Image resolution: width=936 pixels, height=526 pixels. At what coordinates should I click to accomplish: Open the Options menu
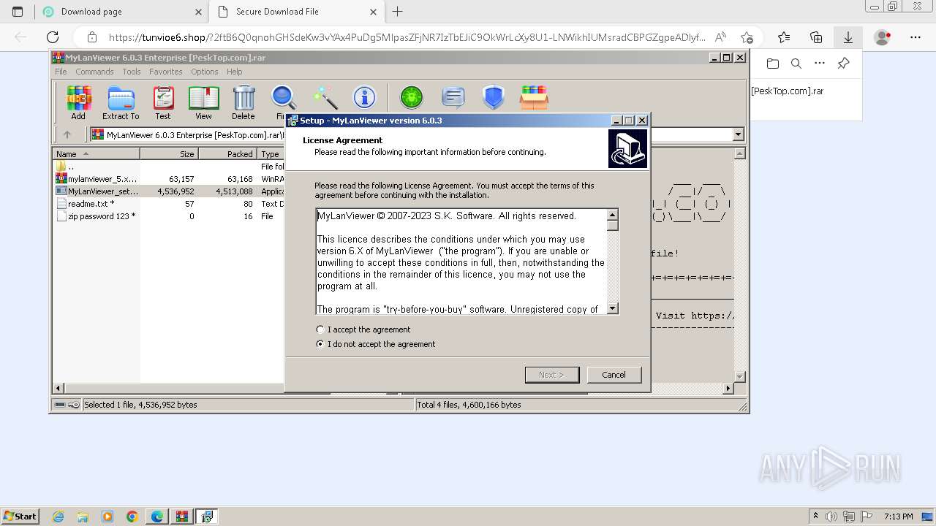point(205,72)
